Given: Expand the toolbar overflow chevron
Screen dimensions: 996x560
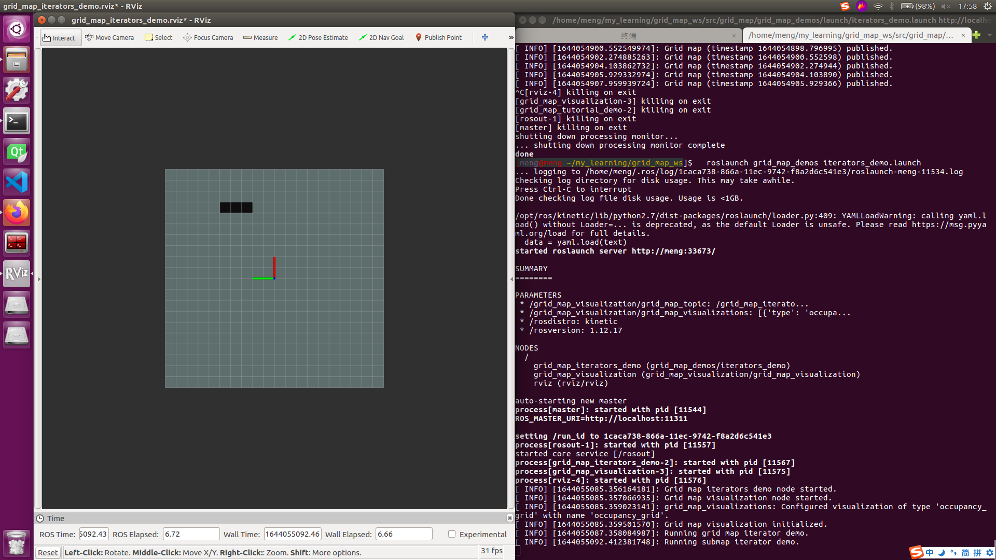Looking at the screenshot, I should [x=511, y=38].
